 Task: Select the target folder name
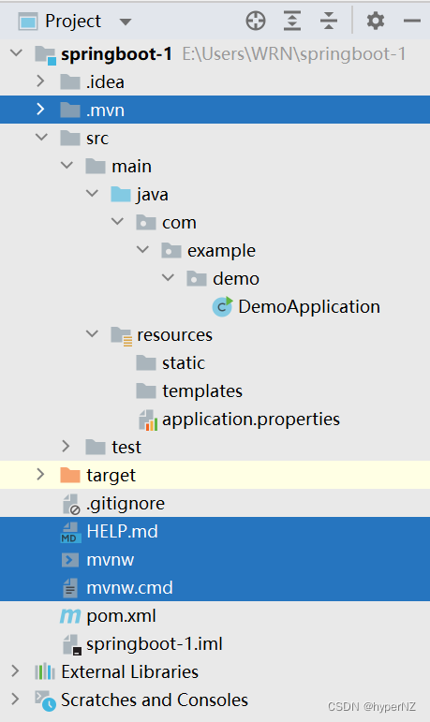111,475
